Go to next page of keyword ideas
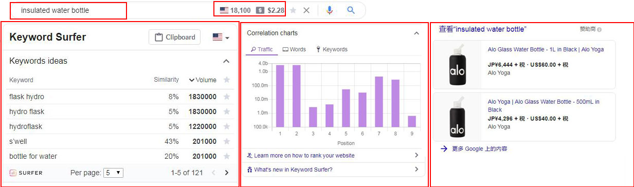Viewport: 634px width, 187px height. click(227, 173)
